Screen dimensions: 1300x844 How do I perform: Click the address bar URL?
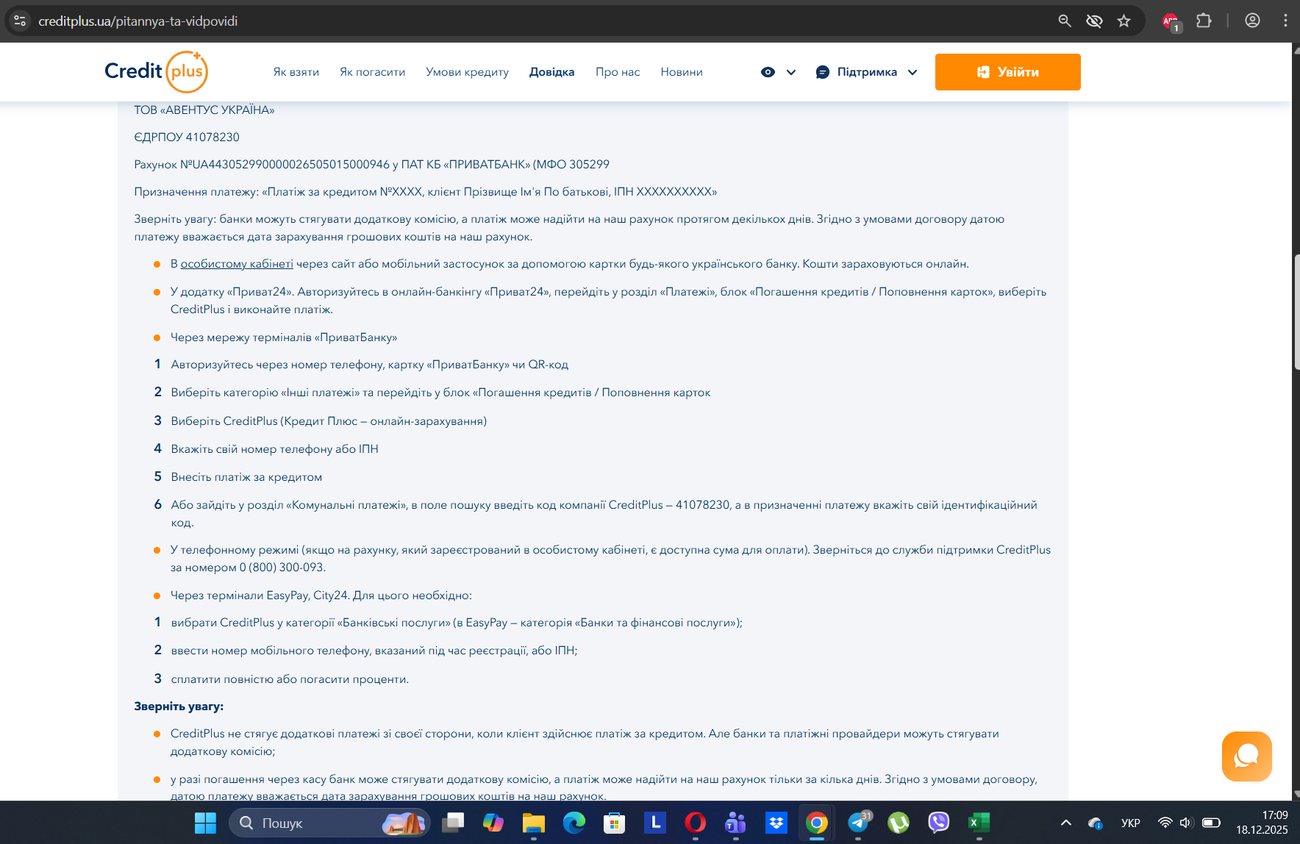click(138, 21)
